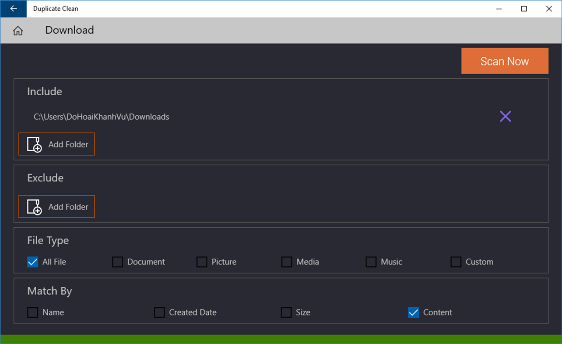This screenshot has height=344, width=562.
Task: Enable matching by Created Date
Action: pyautogui.click(x=159, y=312)
